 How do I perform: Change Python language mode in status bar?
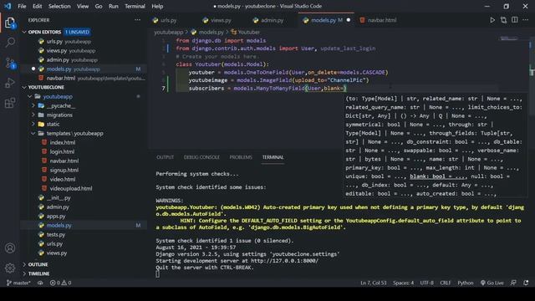point(466,283)
